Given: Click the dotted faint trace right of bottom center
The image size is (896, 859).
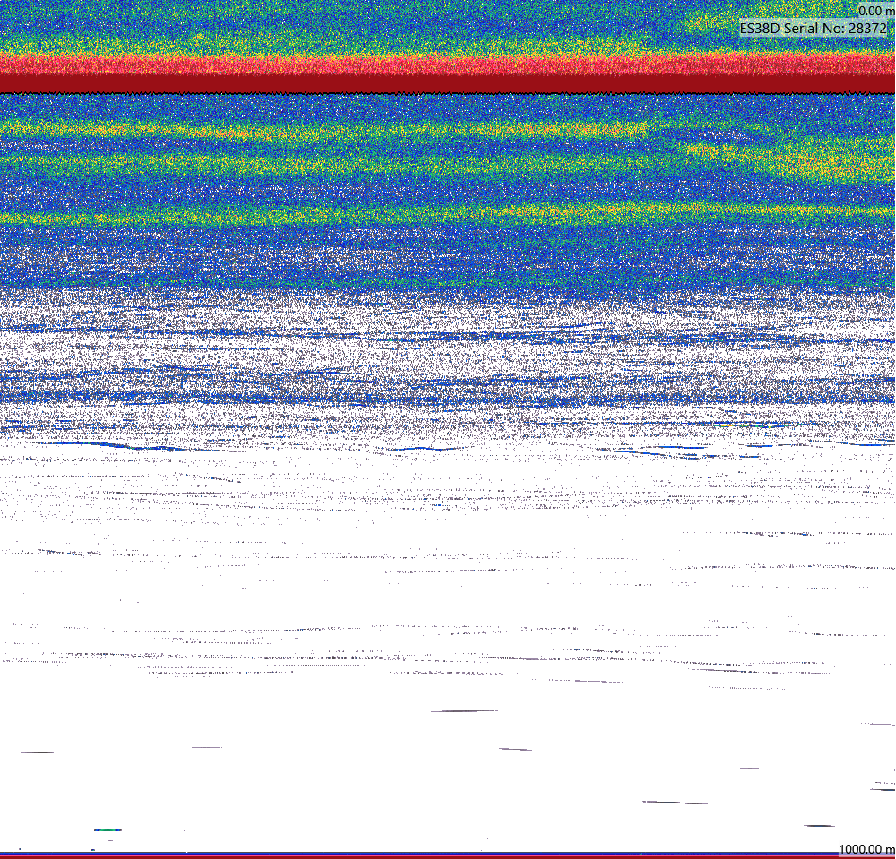Looking at the screenshot, I should click(x=577, y=726).
